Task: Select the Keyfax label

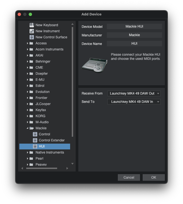Action: click(x=41, y=110)
